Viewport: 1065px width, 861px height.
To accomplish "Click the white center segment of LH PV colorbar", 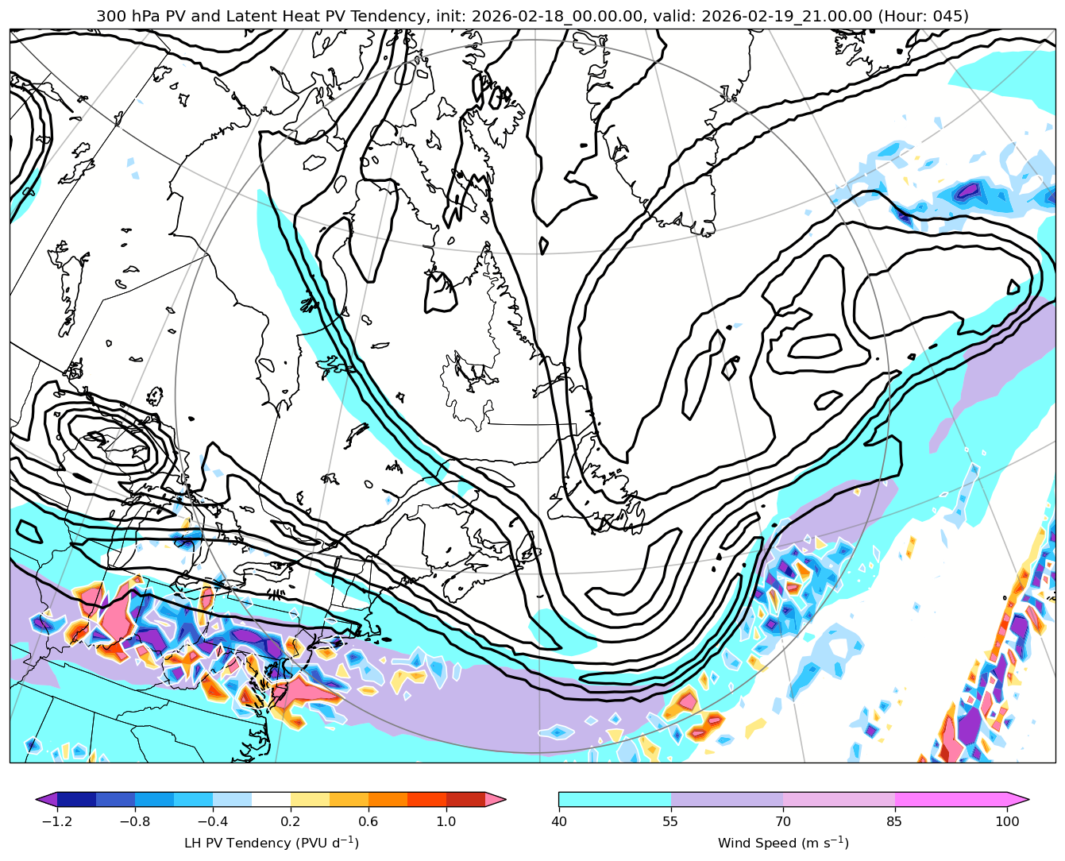I will tap(271, 799).
